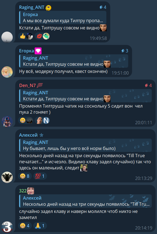157x234 pixels.
Task: Jump to quoted Алексей message in 322's reply
Action: [85, 201]
